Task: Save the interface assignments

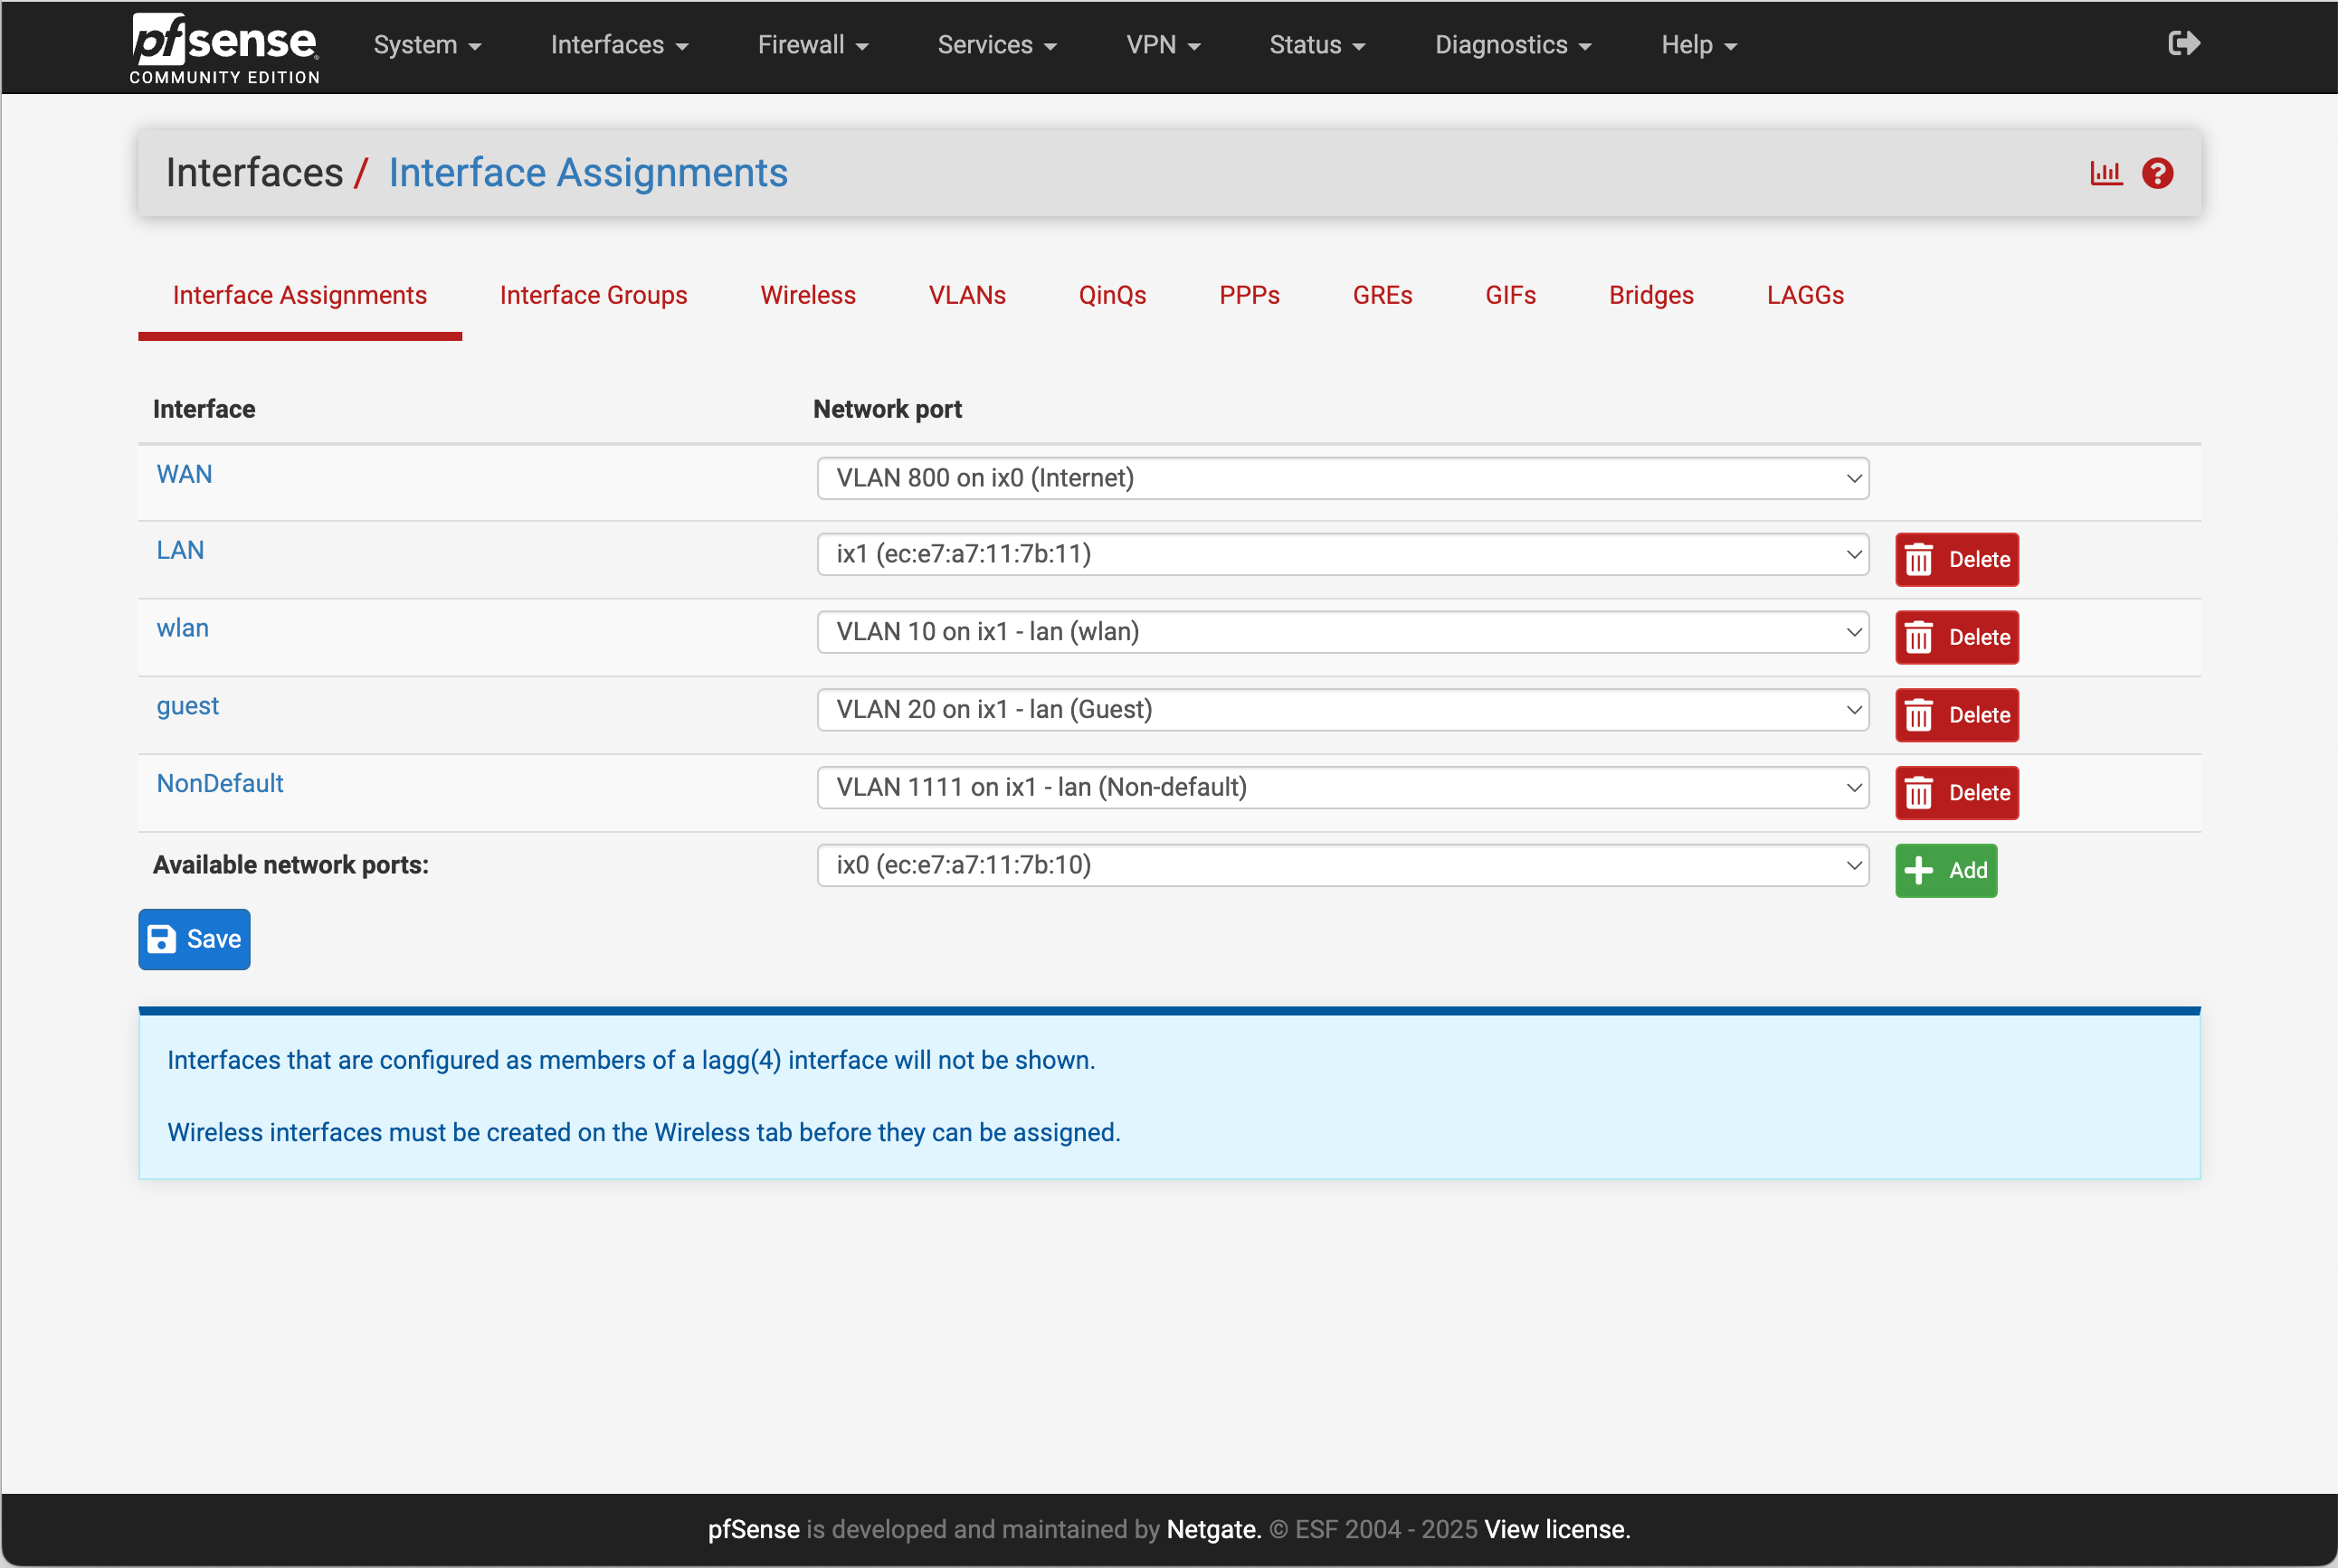Action: point(195,939)
